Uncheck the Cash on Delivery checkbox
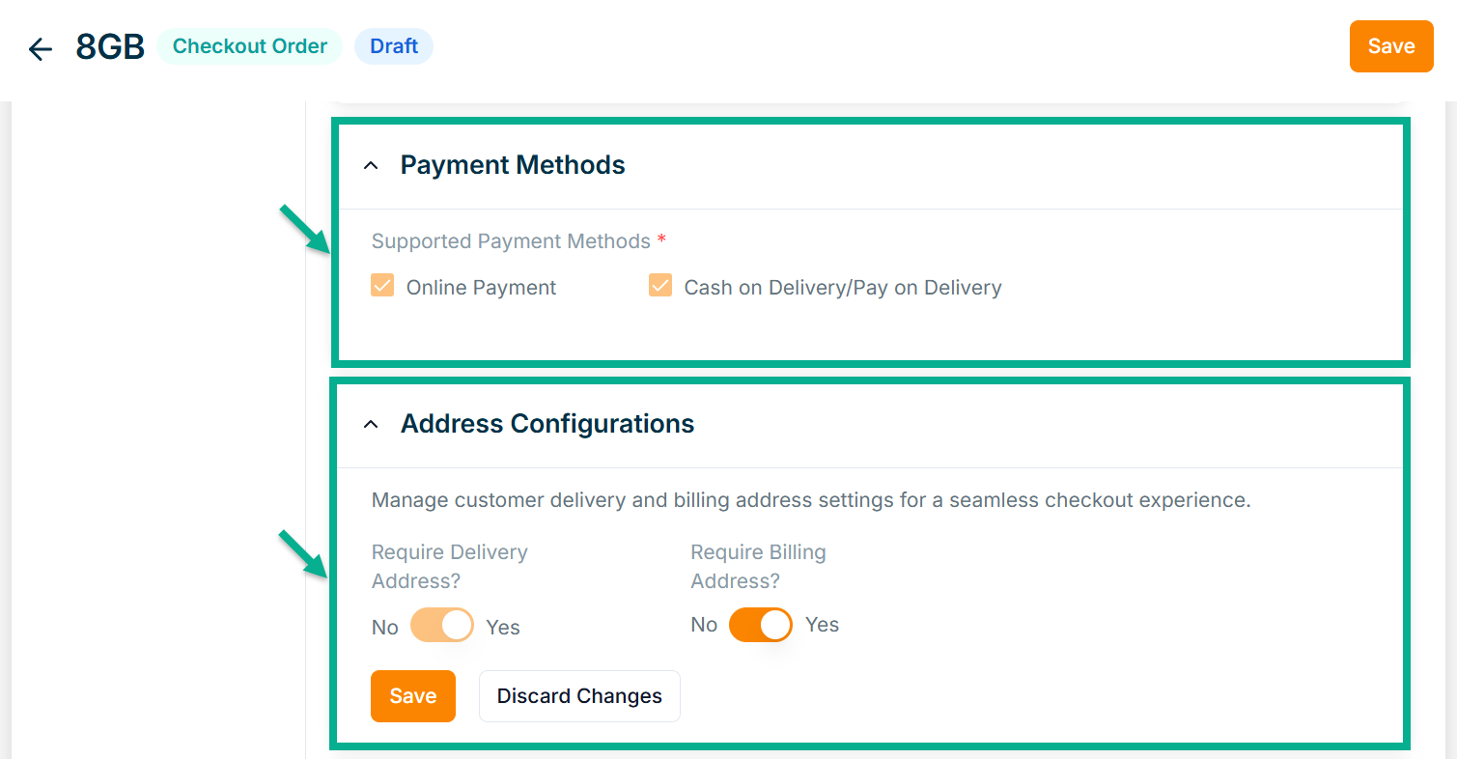Screen dimensions: 1457x759 (660, 286)
